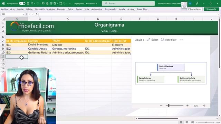Select column F header
The image size is (221, 124).
(140, 19)
